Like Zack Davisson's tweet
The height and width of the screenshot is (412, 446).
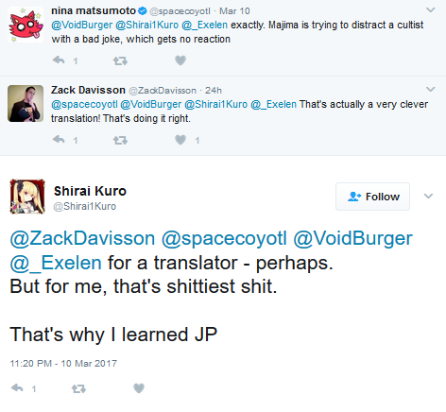[x=180, y=140]
